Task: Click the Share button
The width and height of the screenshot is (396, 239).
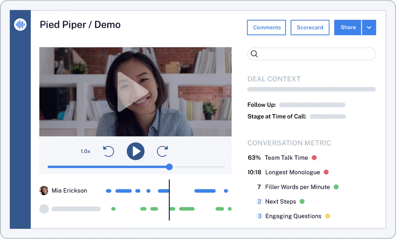Action: pyautogui.click(x=348, y=28)
